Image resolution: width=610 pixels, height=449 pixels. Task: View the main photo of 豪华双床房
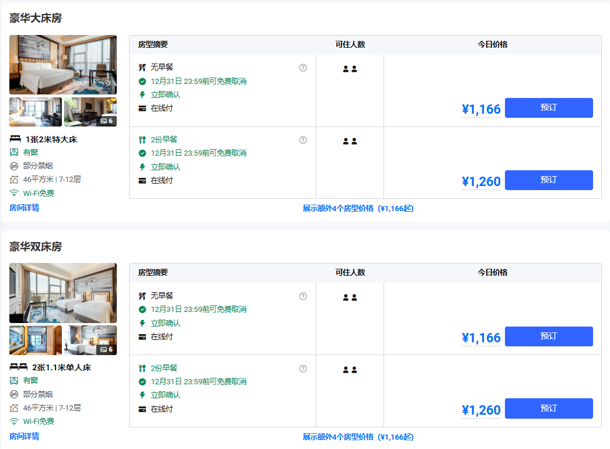tap(62, 293)
